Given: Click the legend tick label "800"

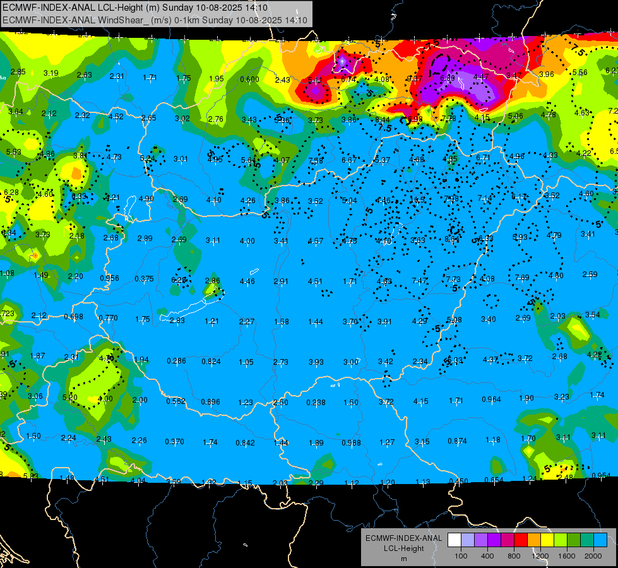Looking at the screenshot, I should tap(514, 556).
